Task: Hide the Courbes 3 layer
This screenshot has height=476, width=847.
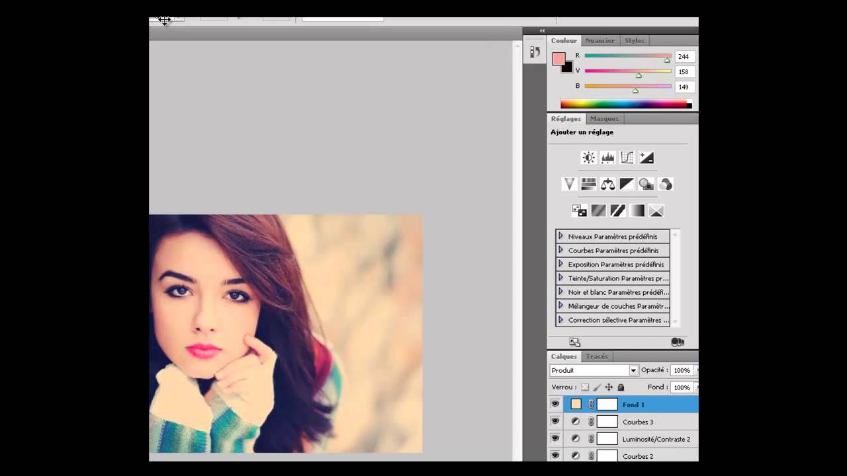Action: pyautogui.click(x=555, y=421)
